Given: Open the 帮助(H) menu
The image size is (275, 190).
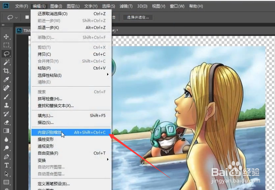Looking at the screenshot, I should [196, 6].
